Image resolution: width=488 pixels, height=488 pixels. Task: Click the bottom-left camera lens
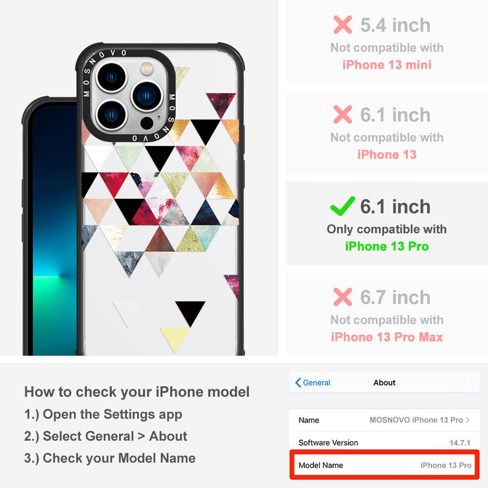pos(111,115)
